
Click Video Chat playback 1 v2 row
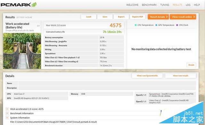coord(84,58)
